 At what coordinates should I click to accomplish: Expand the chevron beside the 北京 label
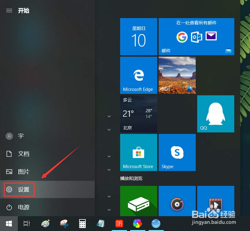pos(109,130)
